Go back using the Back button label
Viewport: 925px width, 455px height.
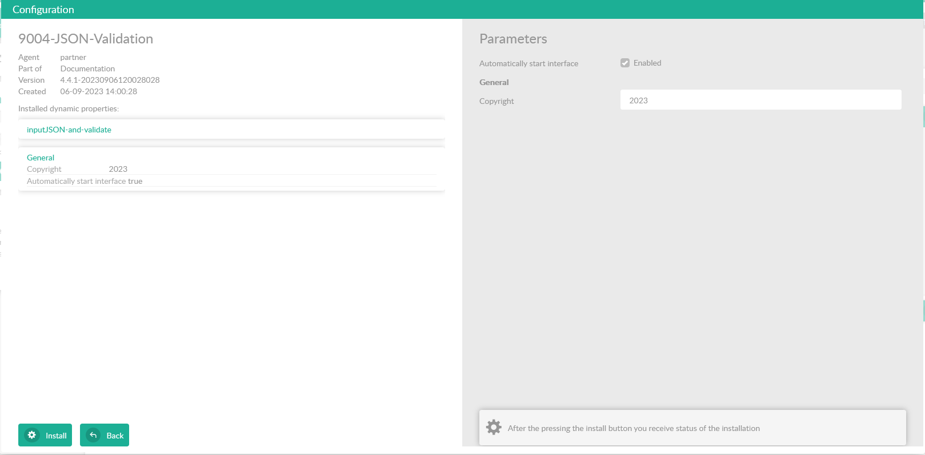(x=115, y=436)
